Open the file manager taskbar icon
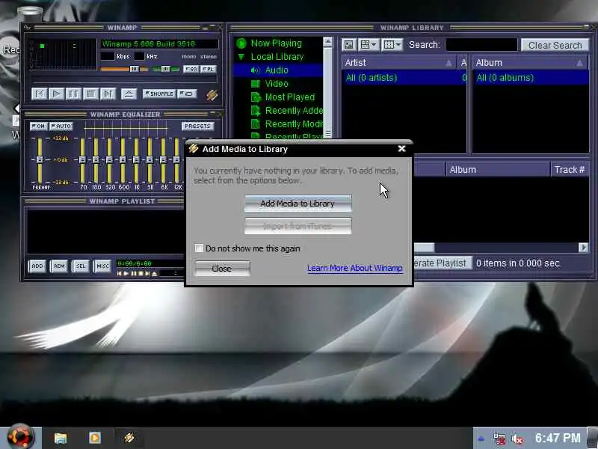Viewport: 598px width, 449px height. [x=61, y=438]
